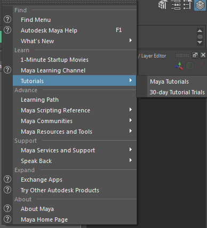Open Maya Scripting Reference item
This screenshot has width=207, height=228.
click(x=75, y=110)
